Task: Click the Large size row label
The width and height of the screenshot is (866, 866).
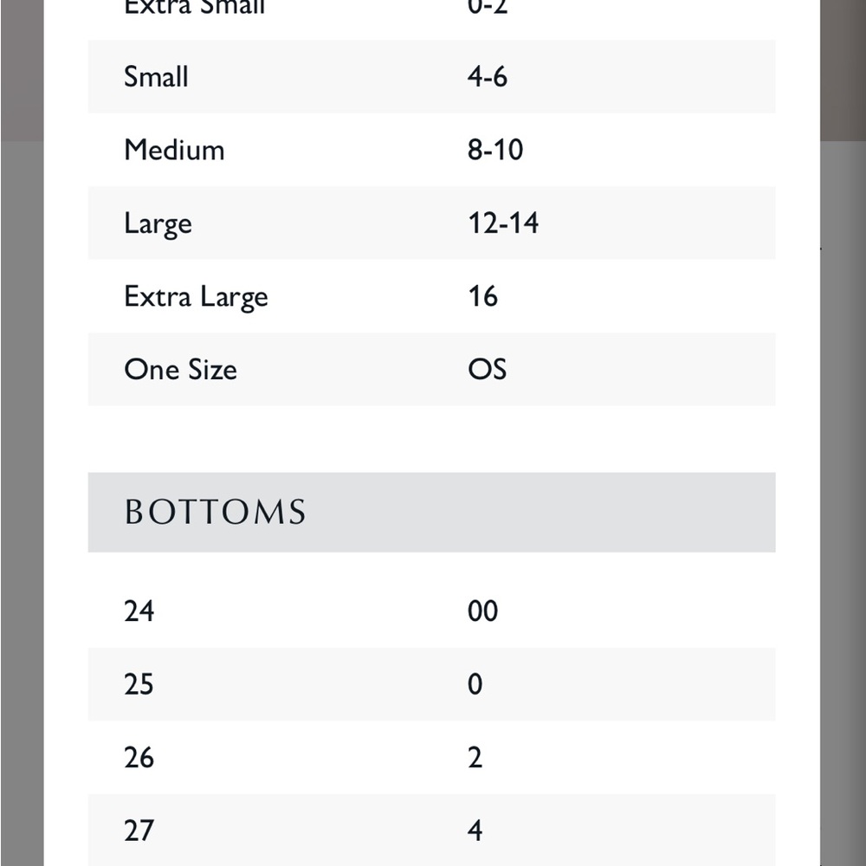Action: tap(158, 223)
